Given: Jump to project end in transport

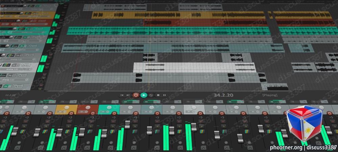Looking at the screenshot, I should [x=128, y=95].
